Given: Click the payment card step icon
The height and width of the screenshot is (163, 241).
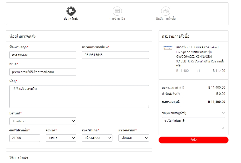Looking at the screenshot, I should [x=117, y=11].
